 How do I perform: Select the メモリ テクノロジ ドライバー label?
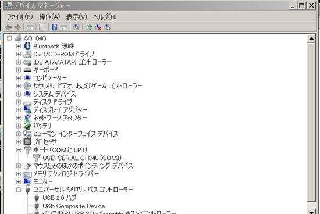tap(66, 174)
